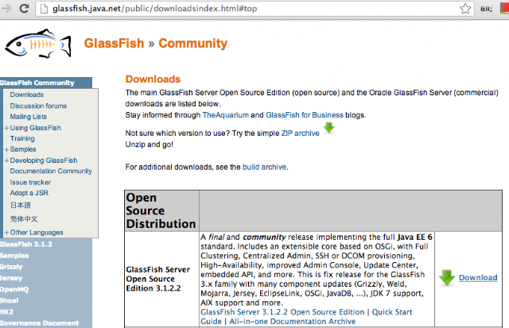The width and height of the screenshot is (509, 328).
Task: Bookmark this page with the star icon
Action: point(465,9)
